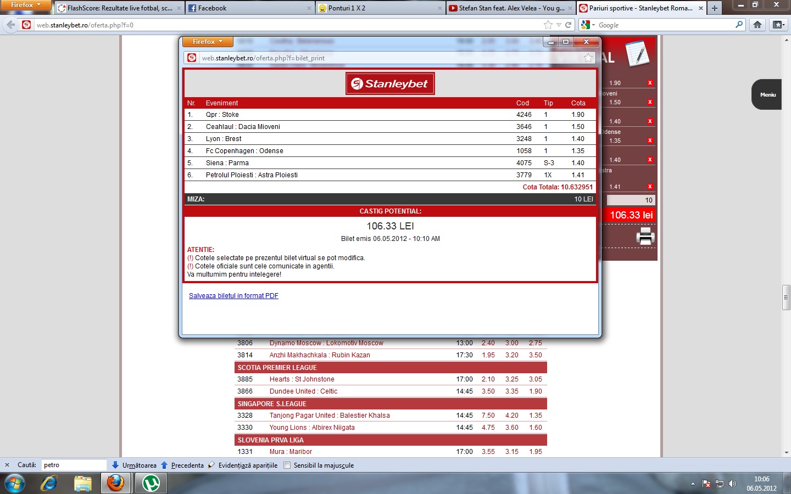Open Firefox menu in popup window
The image size is (791, 494).
click(208, 42)
